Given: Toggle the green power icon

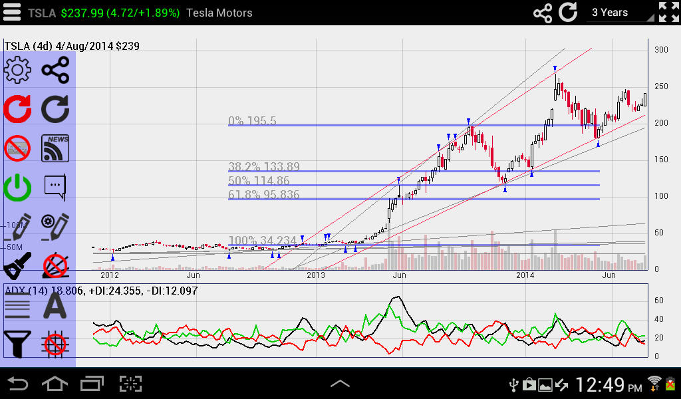Looking at the screenshot, I should [x=17, y=188].
